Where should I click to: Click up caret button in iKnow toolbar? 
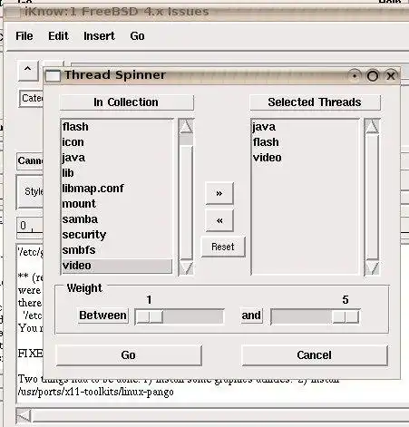(x=28, y=70)
